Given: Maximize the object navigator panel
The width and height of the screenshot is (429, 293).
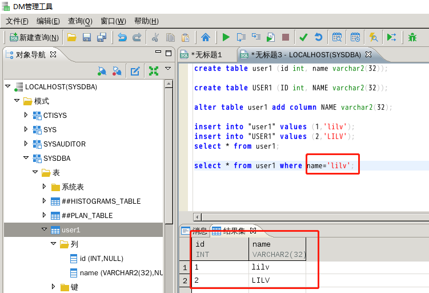Looking at the screenshot, I should coord(169,53).
